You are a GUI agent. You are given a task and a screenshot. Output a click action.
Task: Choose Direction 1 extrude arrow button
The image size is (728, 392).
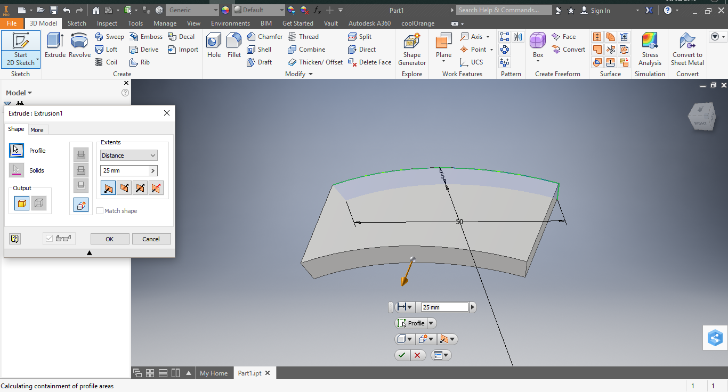tap(108, 188)
